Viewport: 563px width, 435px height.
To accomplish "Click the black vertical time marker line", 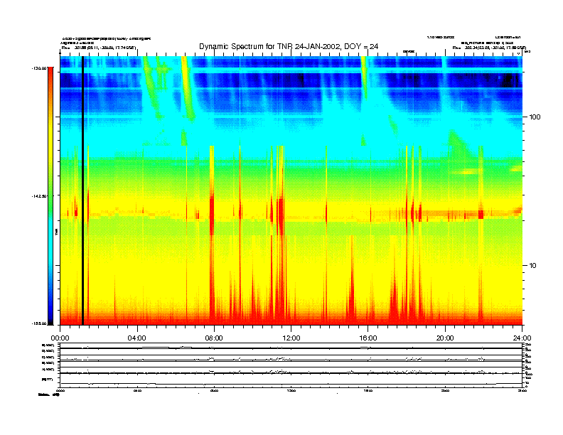I will coord(82,190).
